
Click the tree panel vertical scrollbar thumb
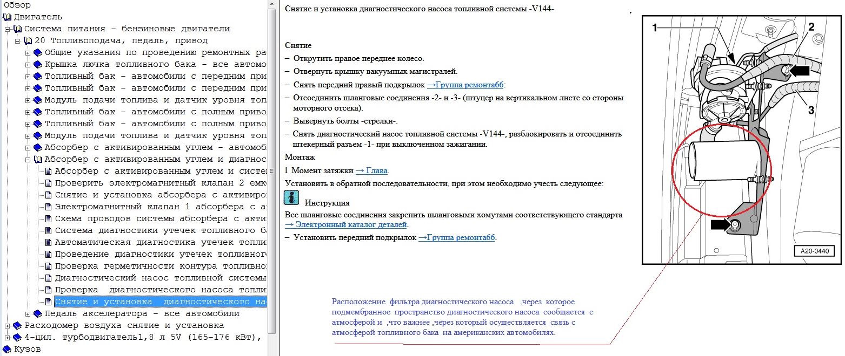click(x=272, y=171)
